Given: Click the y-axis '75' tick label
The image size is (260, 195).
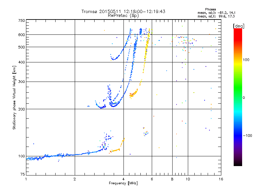Looking at the screenshot, I should (x=23, y=174).
